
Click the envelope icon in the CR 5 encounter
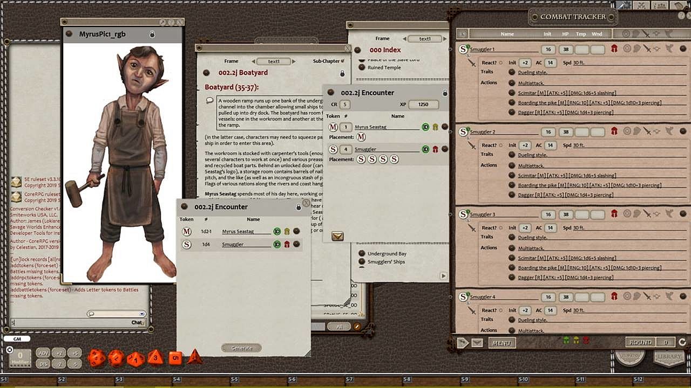click(x=337, y=236)
